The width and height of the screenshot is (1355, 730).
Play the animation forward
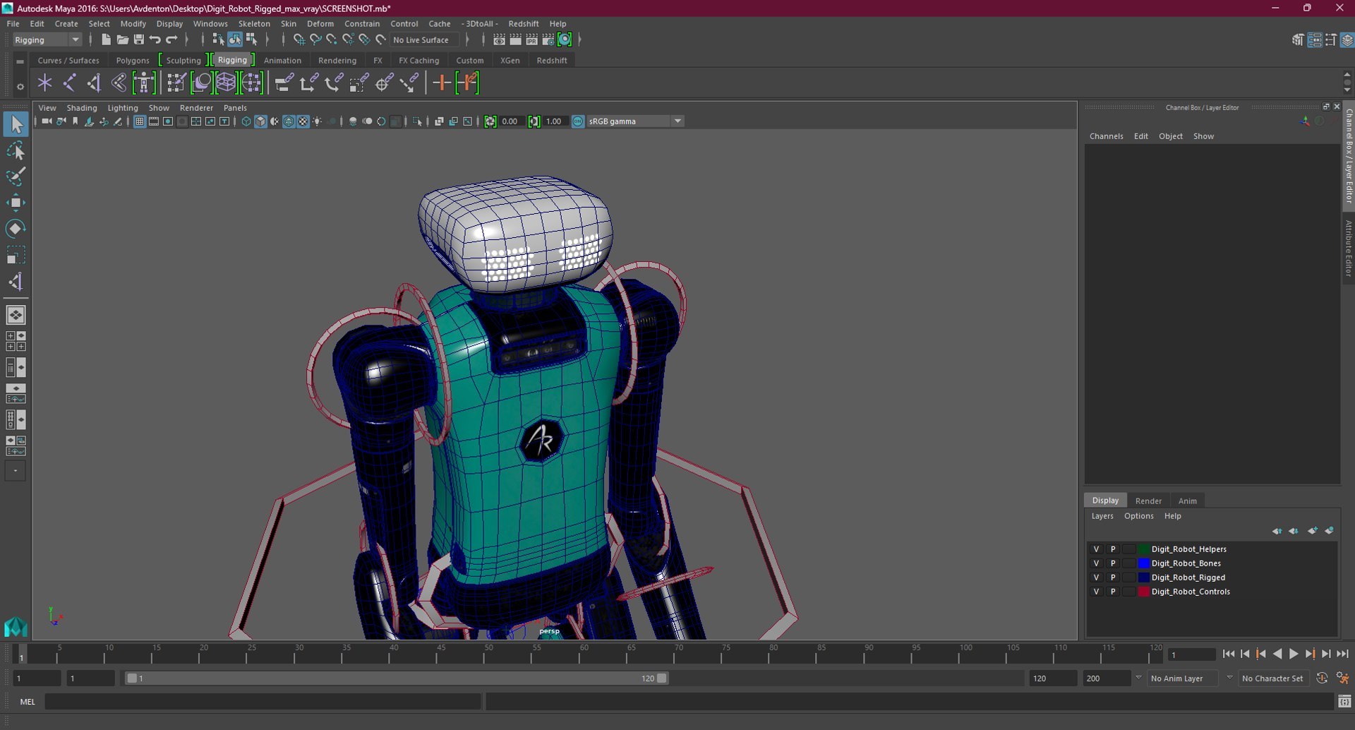[x=1294, y=654]
